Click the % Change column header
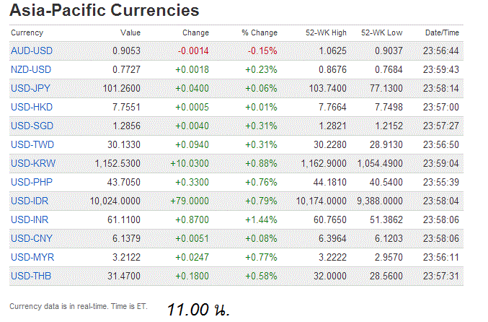 (259, 32)
